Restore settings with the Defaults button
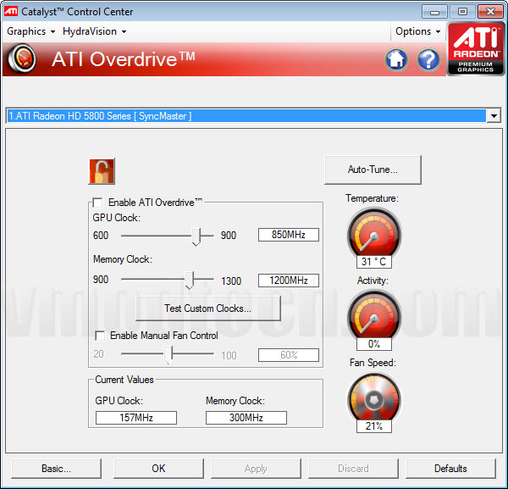 pos(450,469)
